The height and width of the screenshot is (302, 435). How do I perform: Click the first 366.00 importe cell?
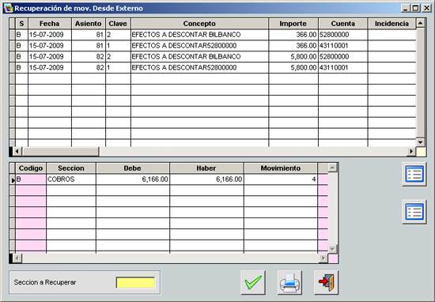tap(293, 35)
